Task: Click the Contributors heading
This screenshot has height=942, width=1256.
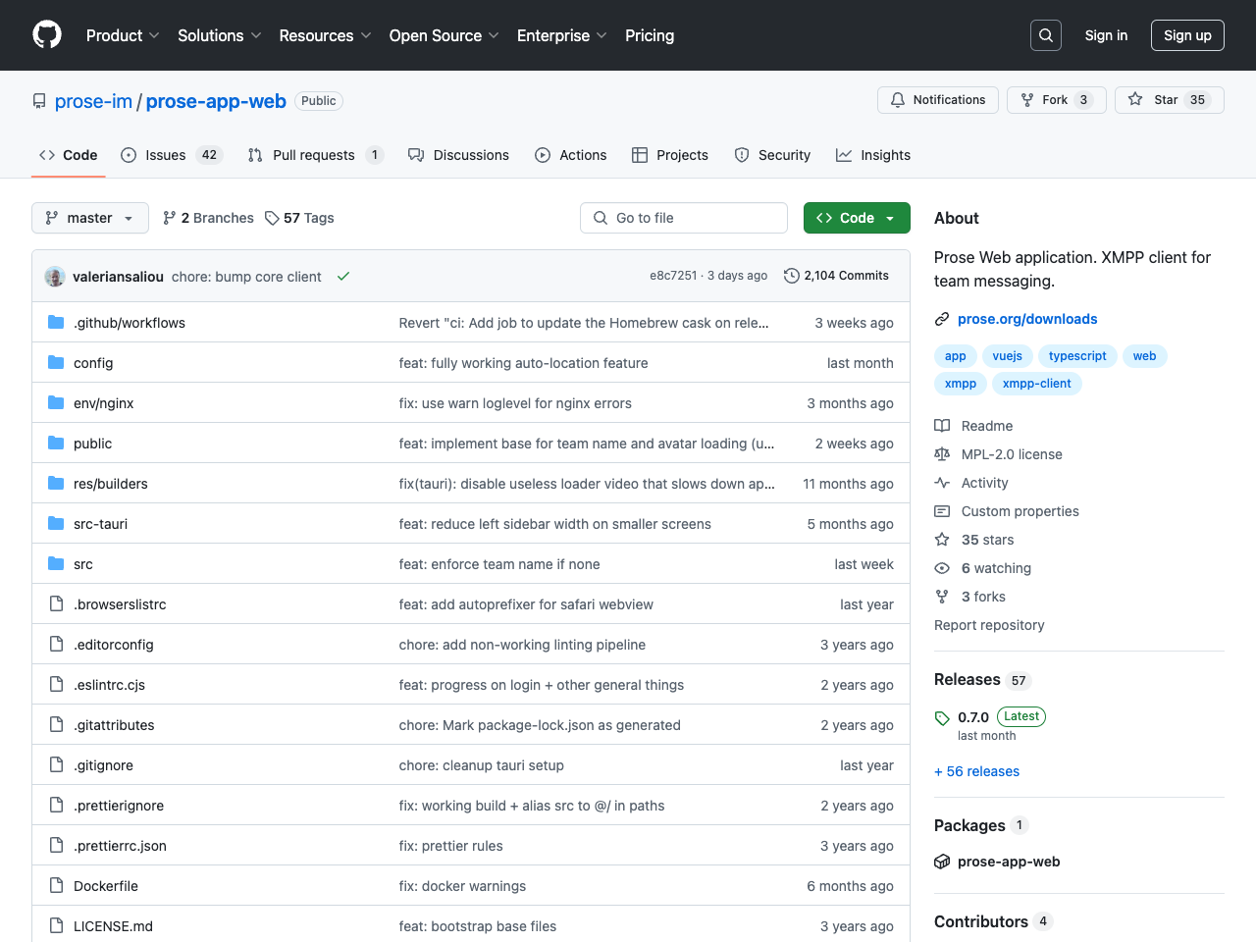Action: pyautogui.click(x=981, y=921)
